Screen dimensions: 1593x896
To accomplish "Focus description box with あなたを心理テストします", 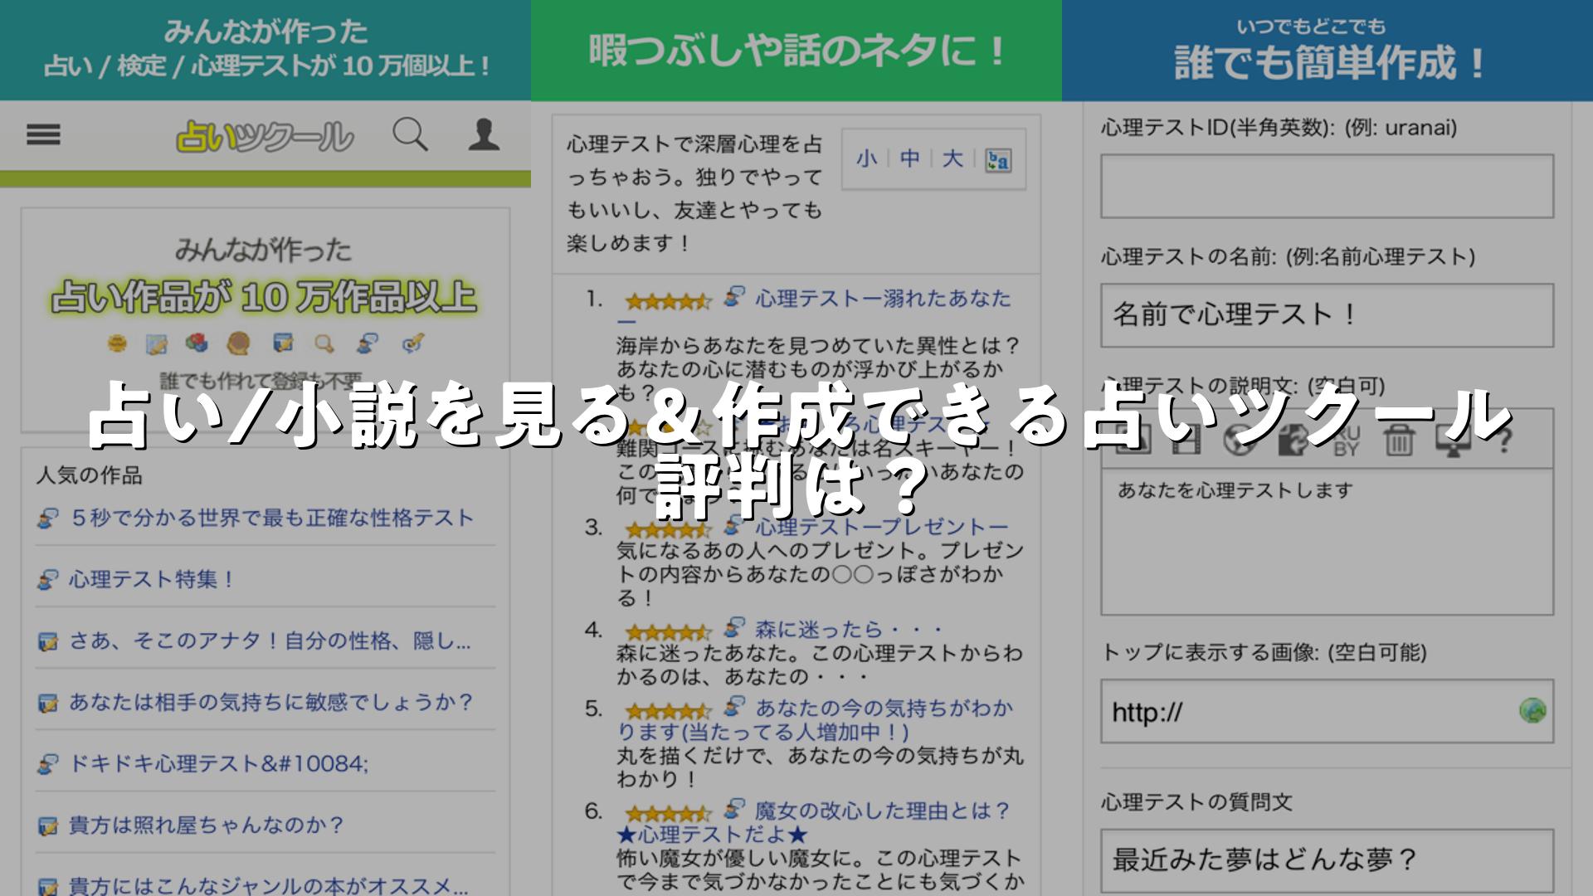I will [1327, 542].
